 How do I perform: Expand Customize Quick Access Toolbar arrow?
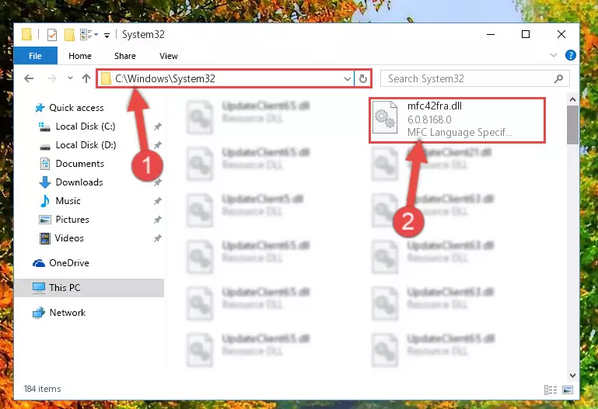point(107,36)
